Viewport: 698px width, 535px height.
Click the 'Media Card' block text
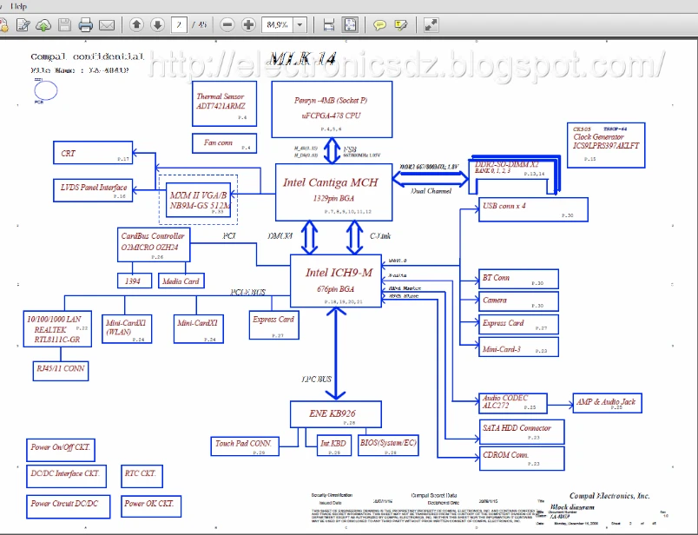(x=181, y=281)
